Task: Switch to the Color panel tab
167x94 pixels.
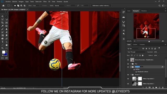Action: 129,11
